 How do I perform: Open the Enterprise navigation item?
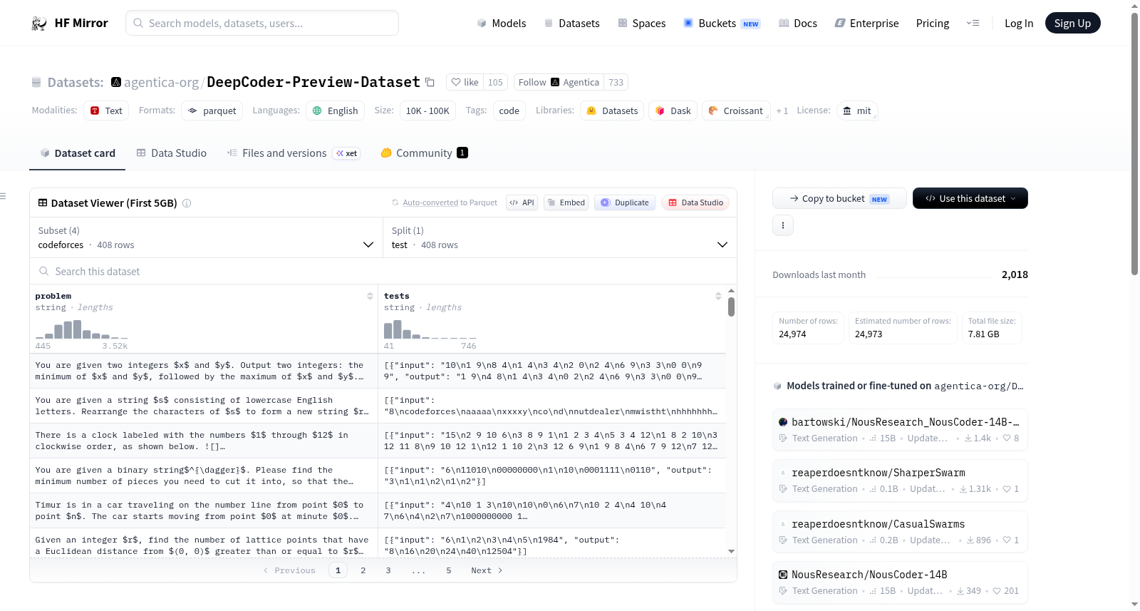(866, 24)
